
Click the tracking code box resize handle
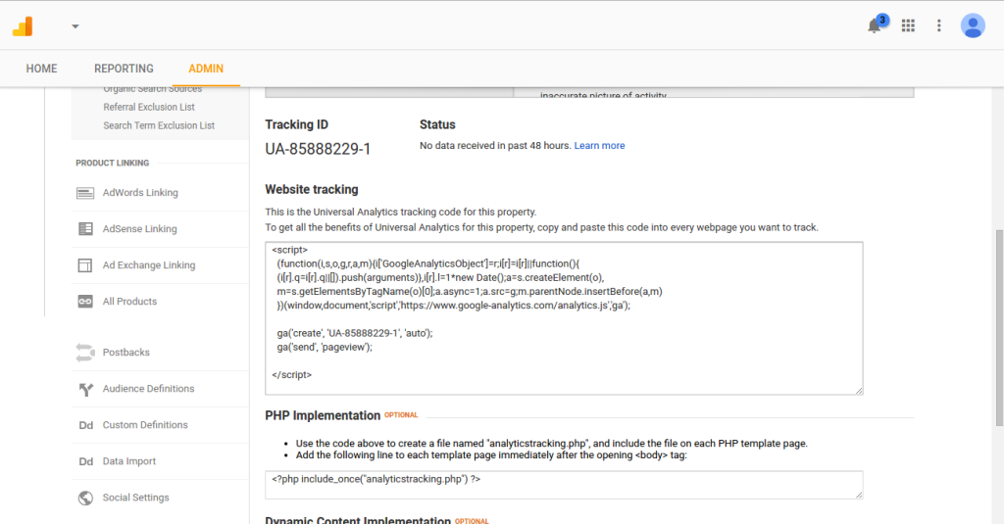[859, 390]
